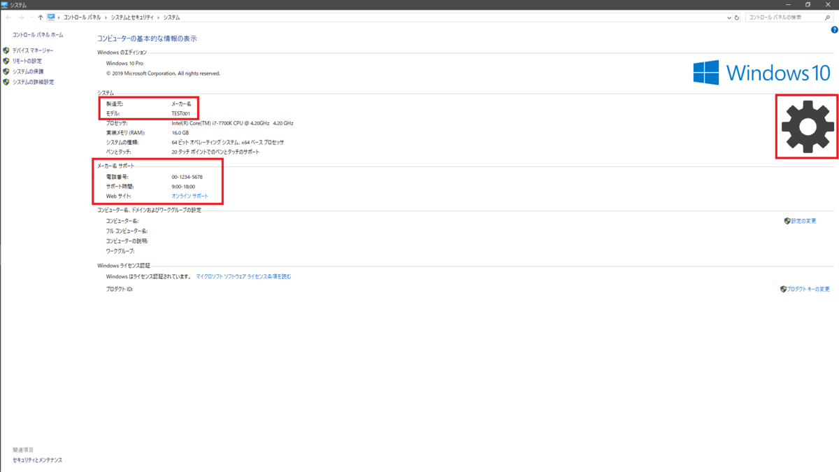Click the Windows ライセンス認証 section header
The image size is (839, 472).
tap(124, 266)
